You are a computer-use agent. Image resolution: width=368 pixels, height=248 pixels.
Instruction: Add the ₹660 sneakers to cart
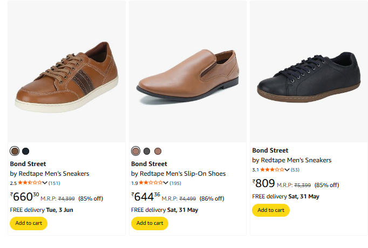click(29, 223)
